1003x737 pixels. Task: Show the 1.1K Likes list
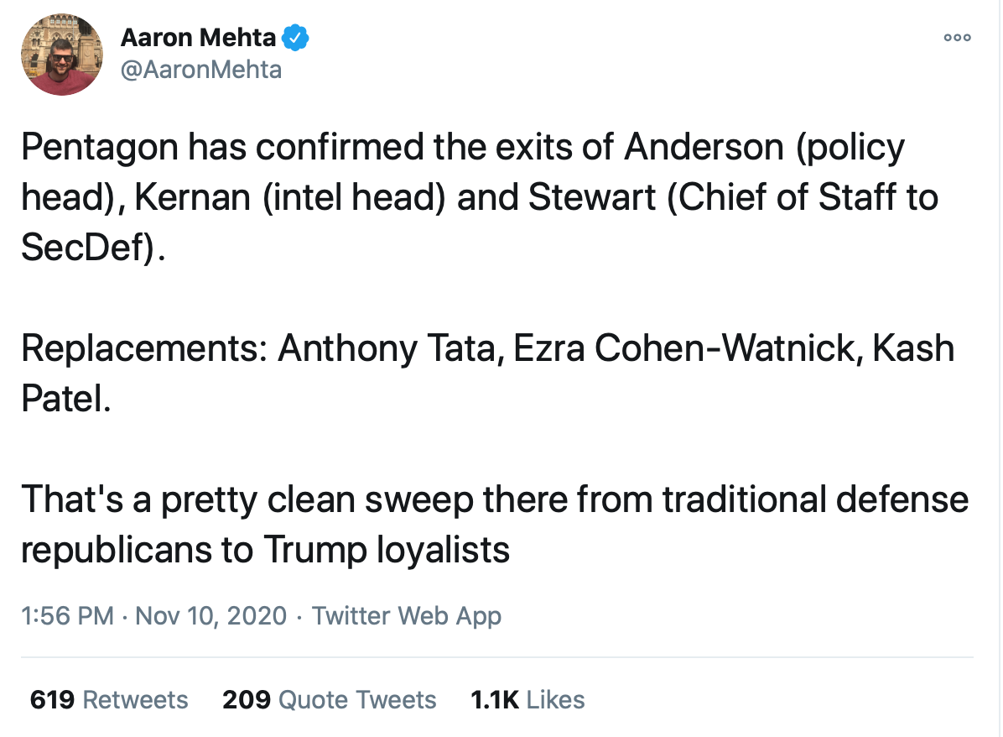pyautogui.click(x=527, y=700)
